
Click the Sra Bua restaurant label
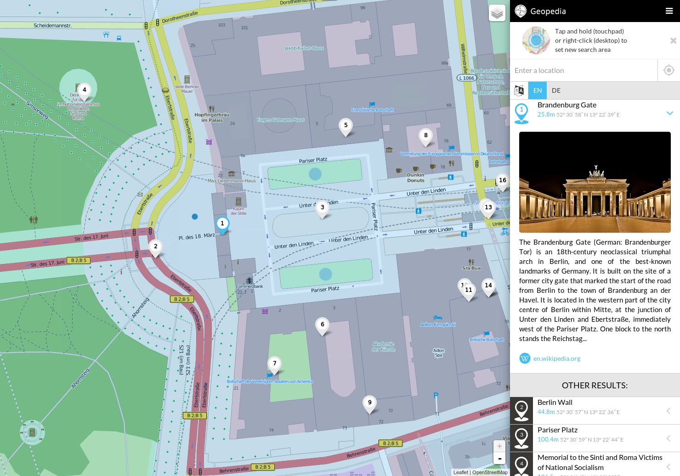pos(471,268)
